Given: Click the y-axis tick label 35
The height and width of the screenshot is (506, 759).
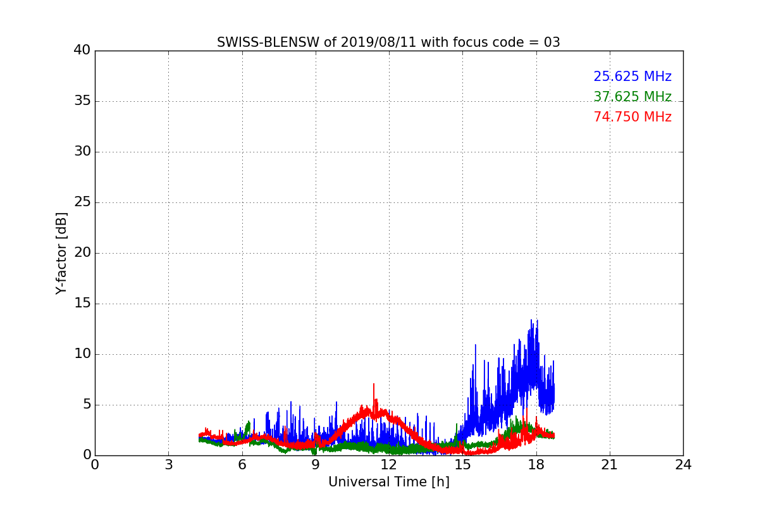Looking at the screenshot, I should pyautogui.click(x=82, y=101).
